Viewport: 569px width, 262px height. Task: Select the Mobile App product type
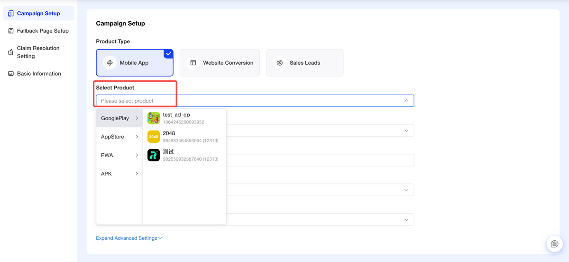135,62
